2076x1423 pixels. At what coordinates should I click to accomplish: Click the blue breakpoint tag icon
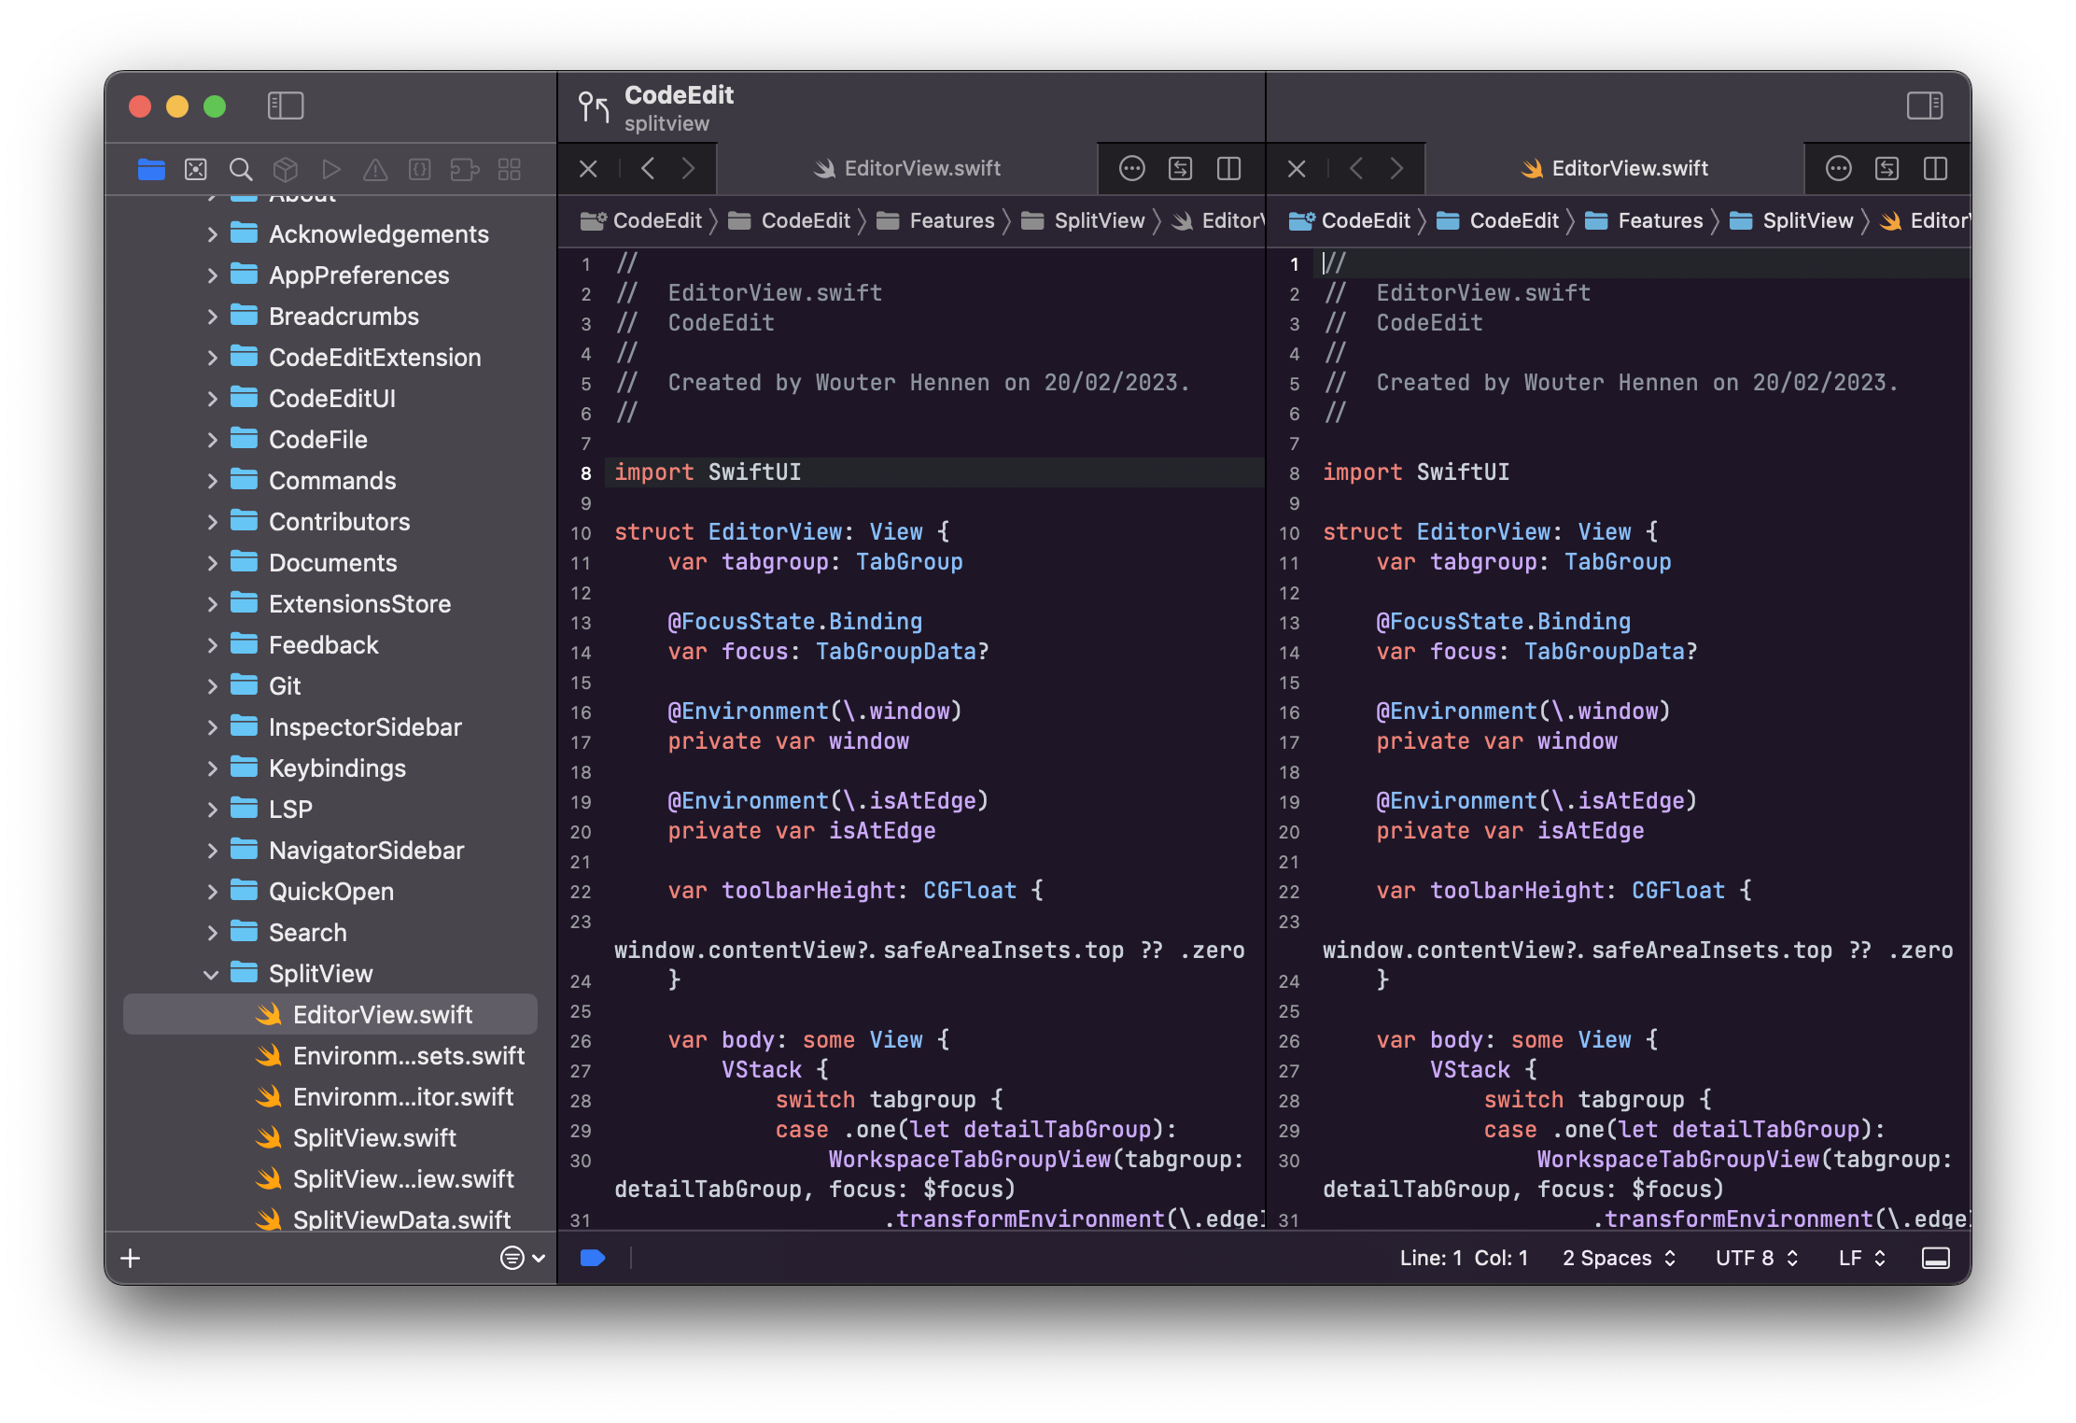point(593,1259)
